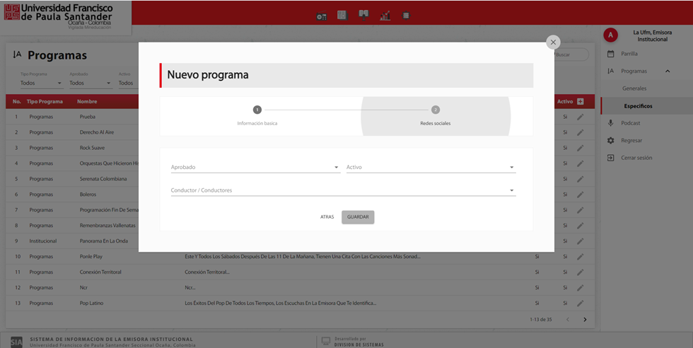Select the Generales submenu item
The height and width of the screenshot is (348, 693).
[x=634, y=88]
